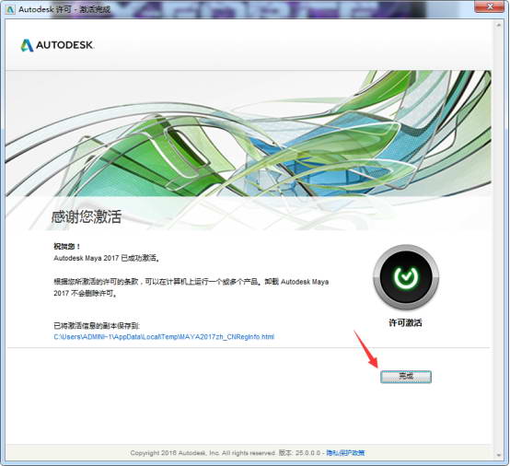The image size is (510, 466).
Task: Click the Autodesk app icon in the title bar
Action: 10,9
